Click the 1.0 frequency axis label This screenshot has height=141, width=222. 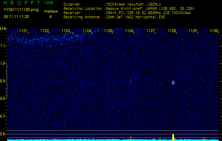pyautogui.click(x=3, y=63)
